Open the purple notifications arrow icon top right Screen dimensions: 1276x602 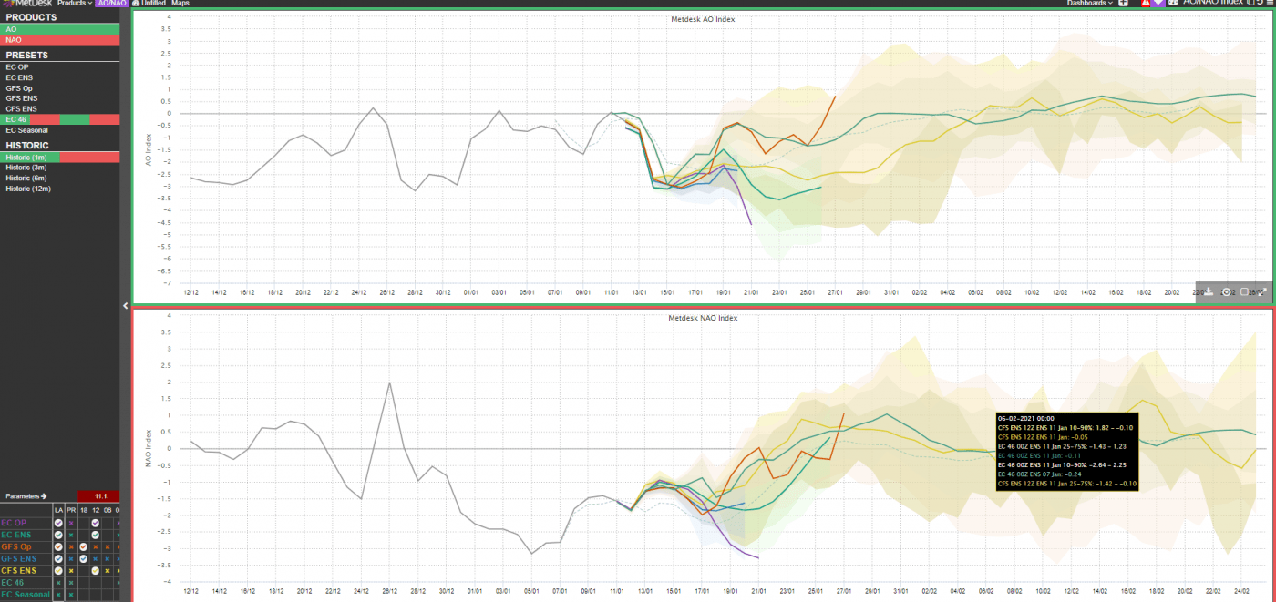click(x=1160, y=3)
